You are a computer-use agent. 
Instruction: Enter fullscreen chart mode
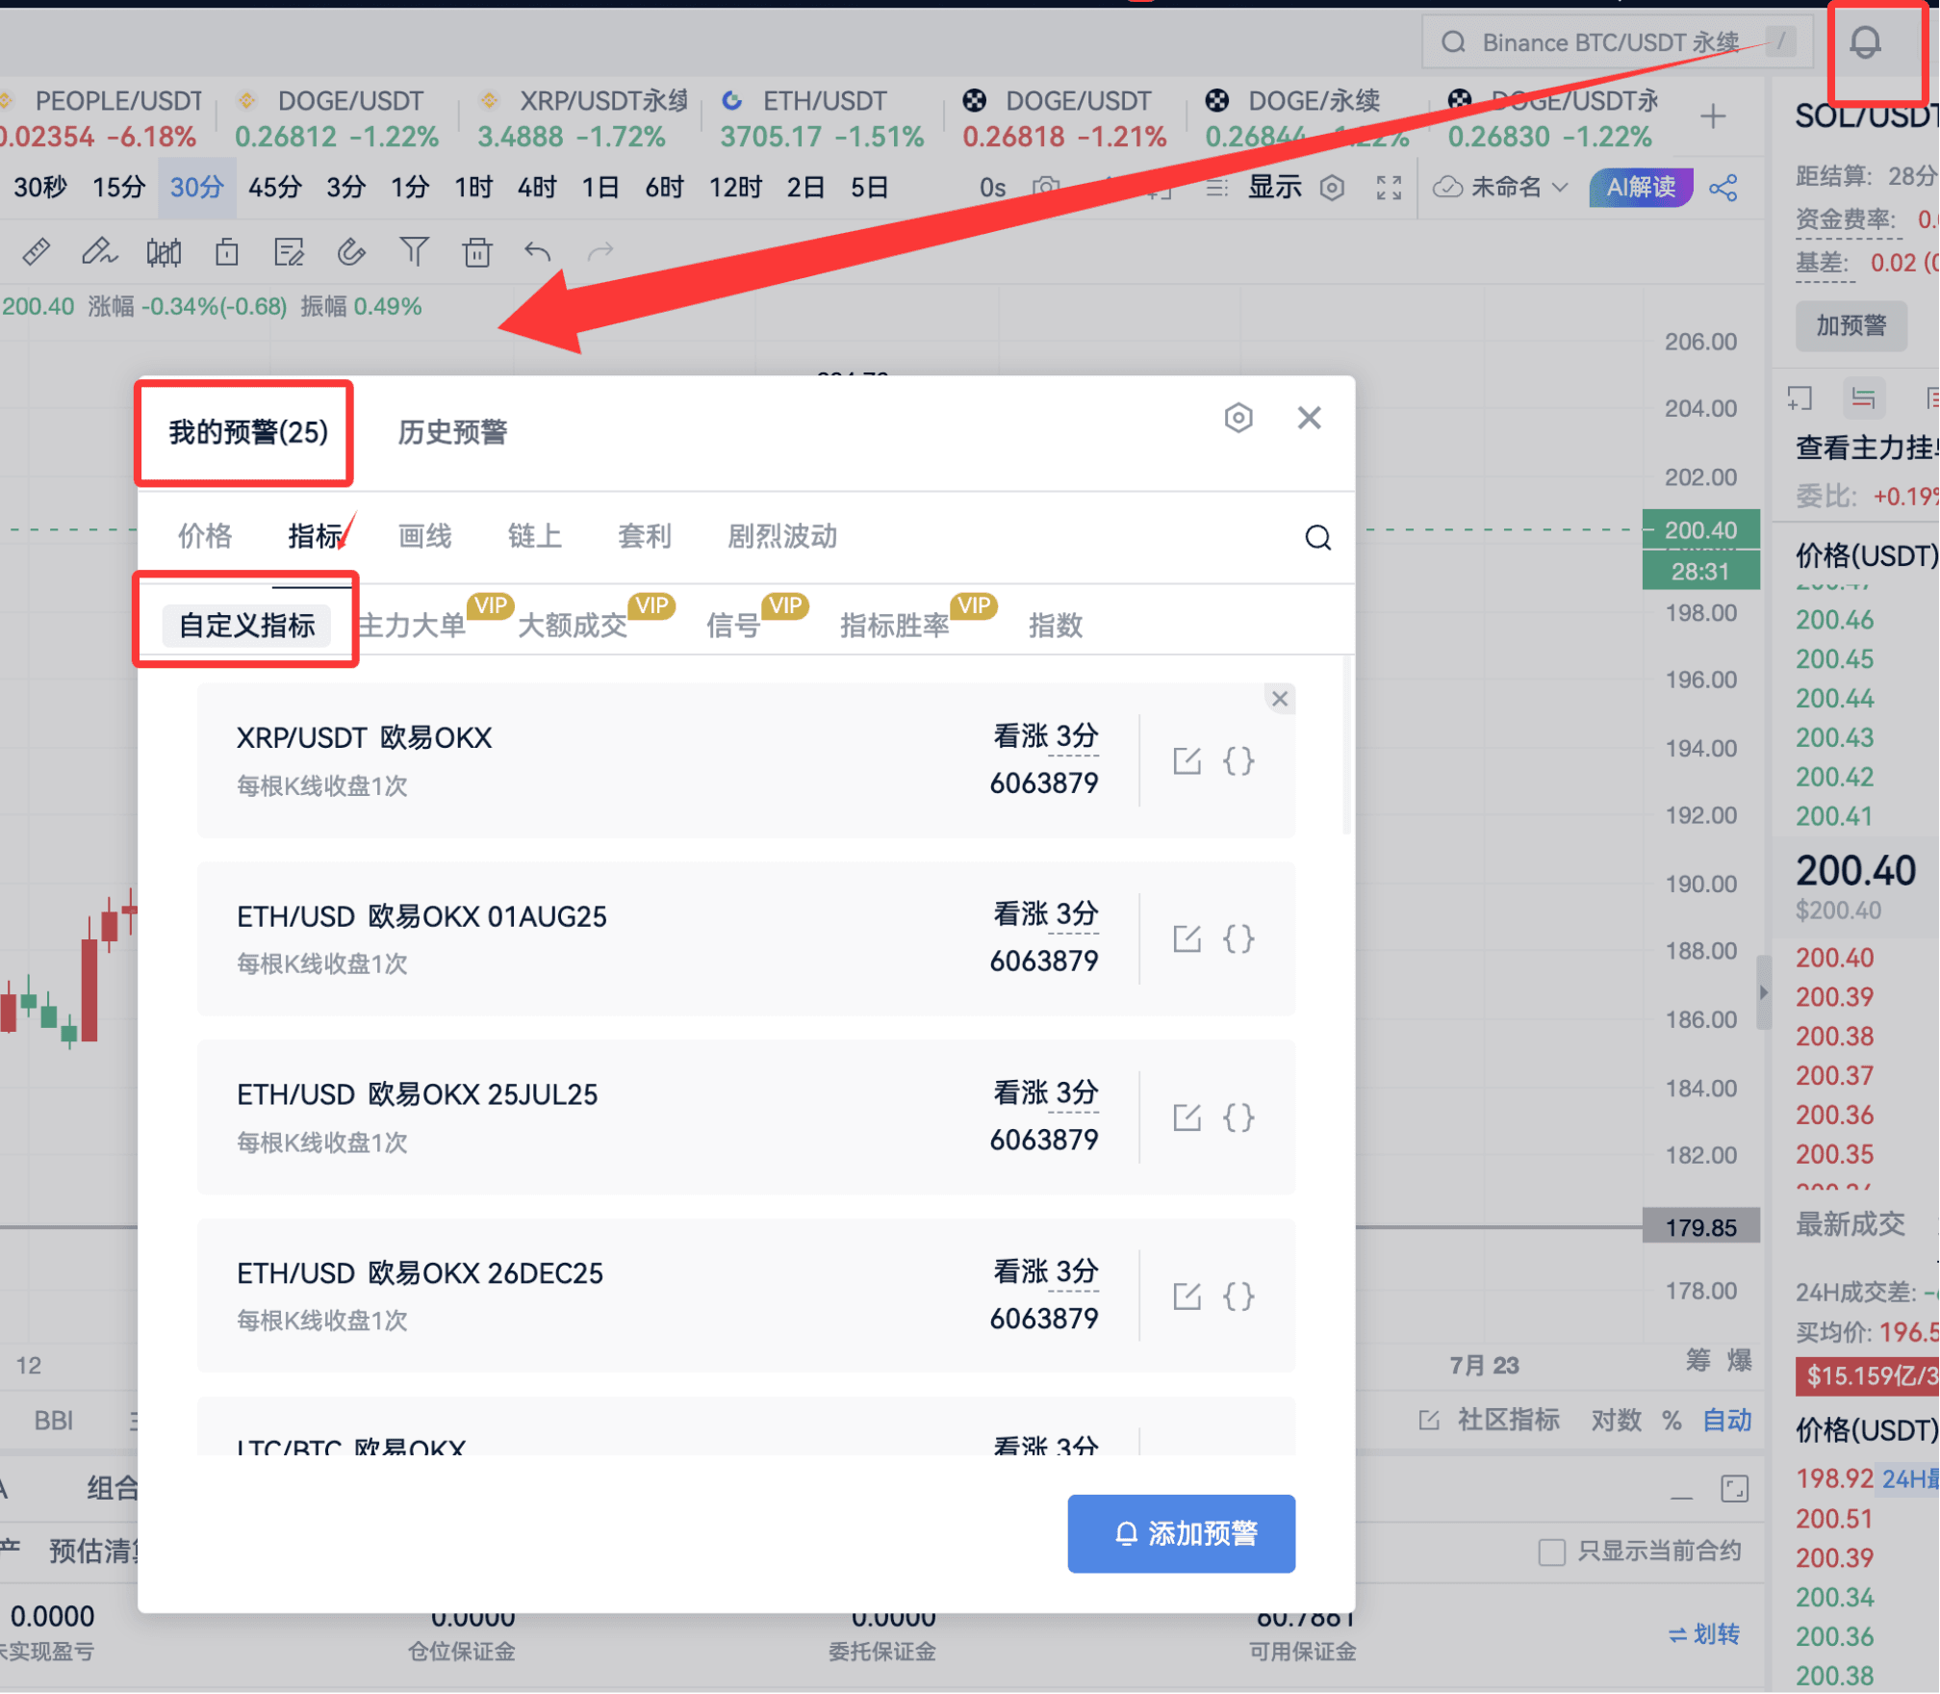[1389, 188]
